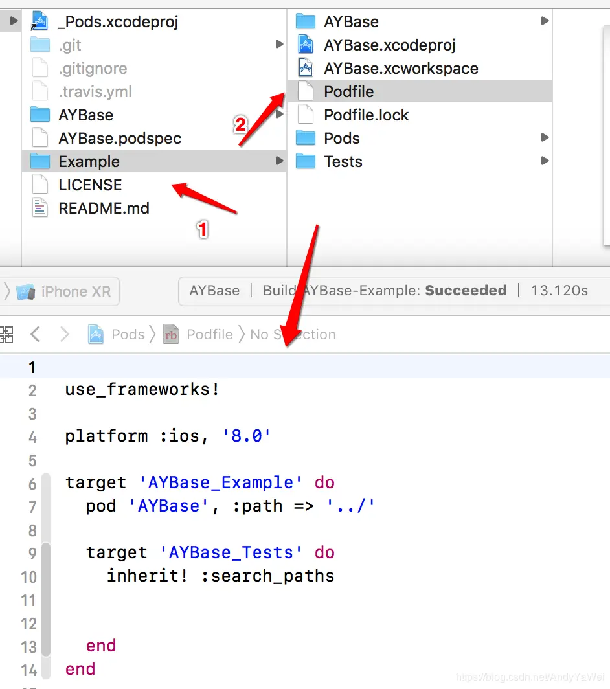This screenshot has width=610, height=689.
Task: Go back with the editor back arrow
Action: 36,334
